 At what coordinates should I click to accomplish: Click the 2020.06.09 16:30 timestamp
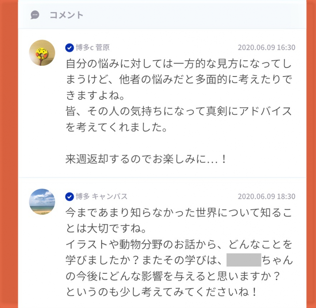266,47
